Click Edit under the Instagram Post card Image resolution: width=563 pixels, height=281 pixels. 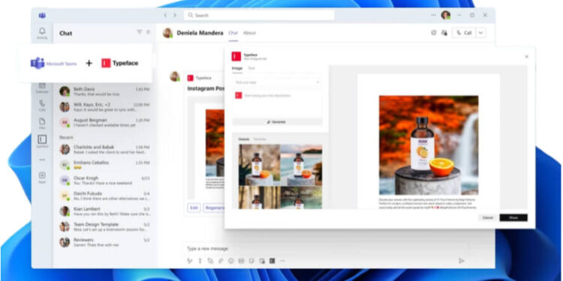[x=194, y=208]
